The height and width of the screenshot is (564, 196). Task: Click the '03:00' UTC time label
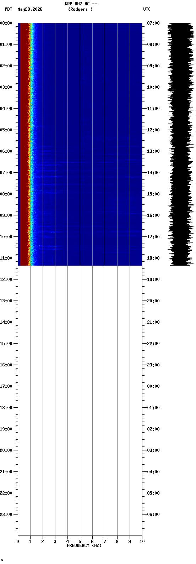[x=153, y=450]
